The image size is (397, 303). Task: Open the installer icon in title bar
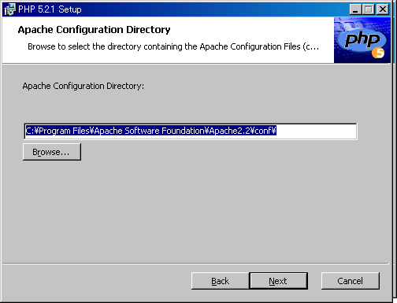click(9, 9)
